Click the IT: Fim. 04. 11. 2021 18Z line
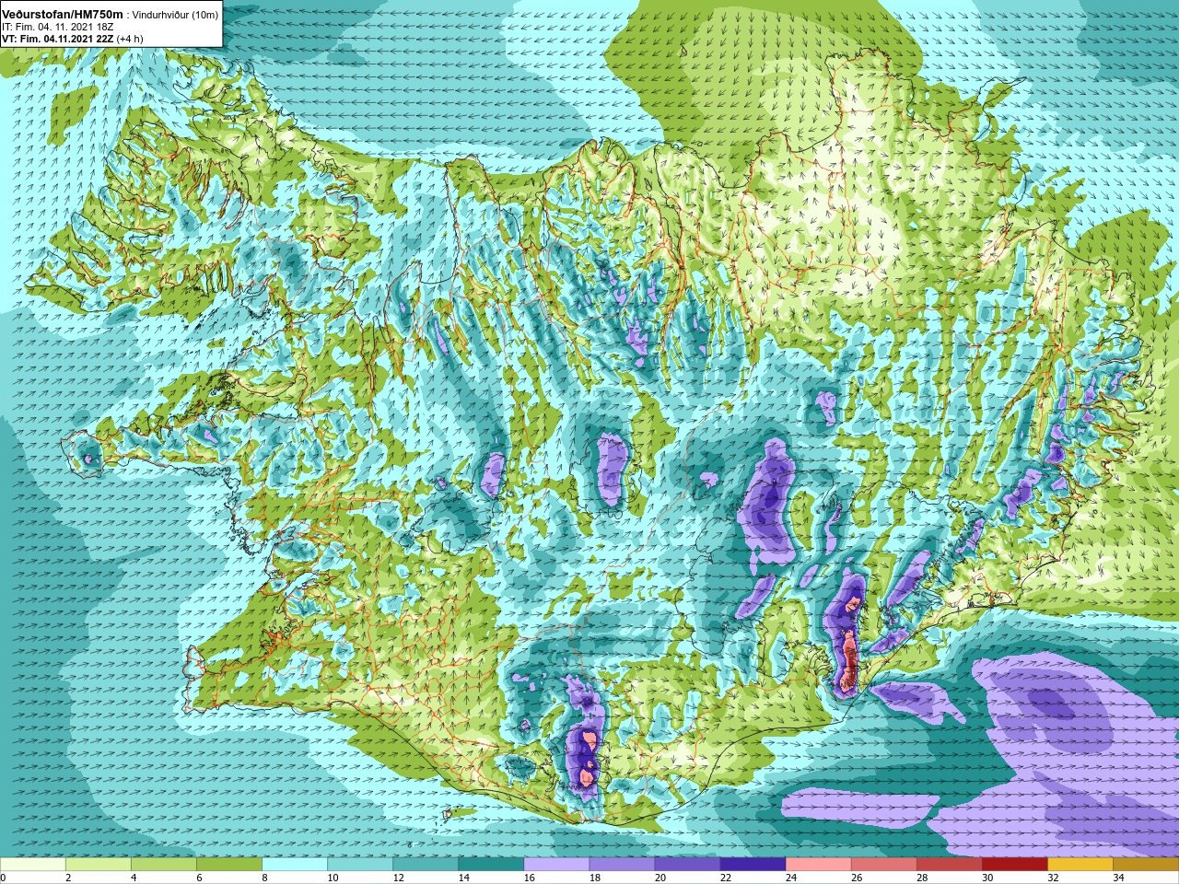The image size is (1179, 884). coord(58,28)
